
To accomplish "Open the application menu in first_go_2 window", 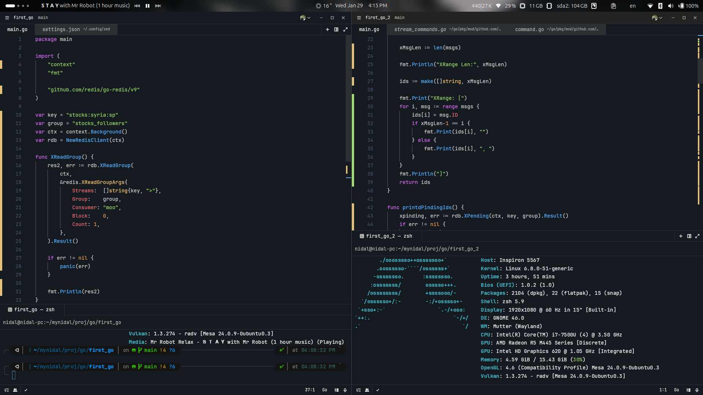I will coord(359,18).
